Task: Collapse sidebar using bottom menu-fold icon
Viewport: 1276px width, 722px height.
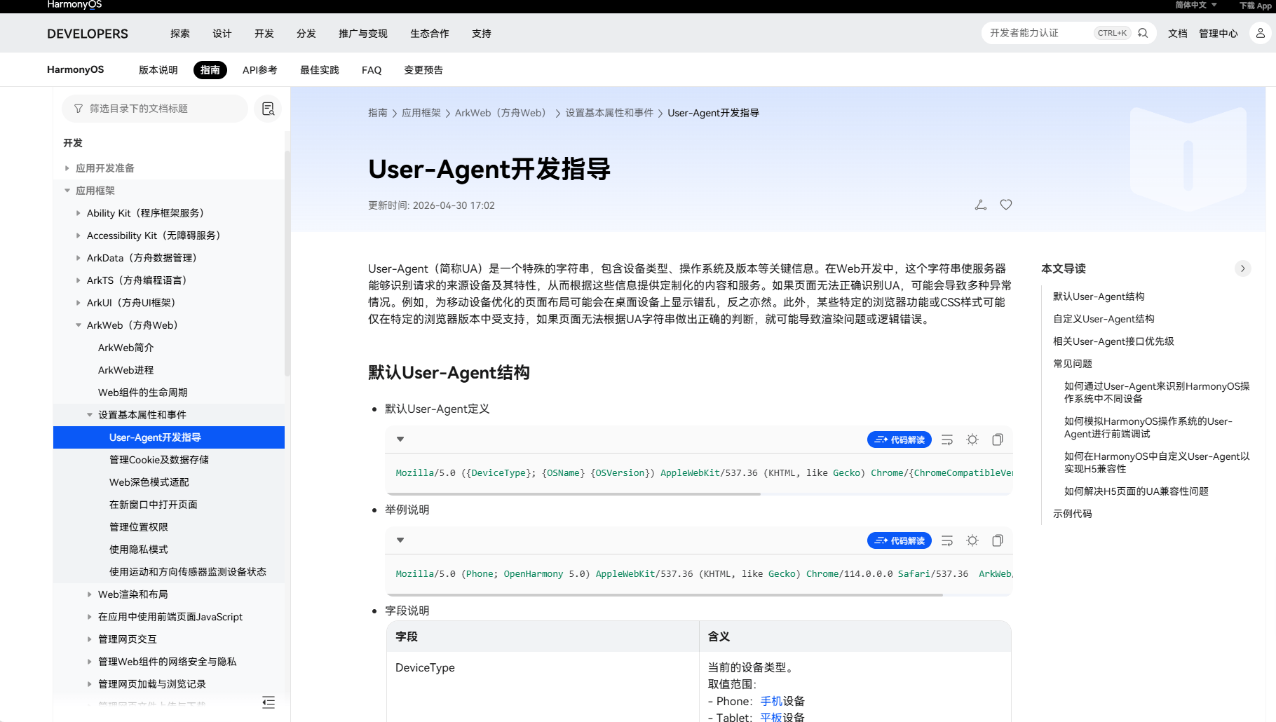Action: click(x=269, y=702)
